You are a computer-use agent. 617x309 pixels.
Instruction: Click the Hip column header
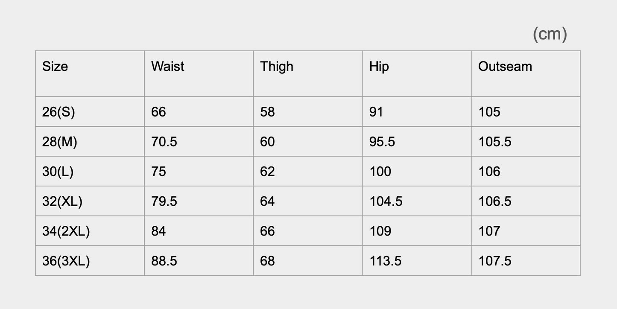point(379,67)
